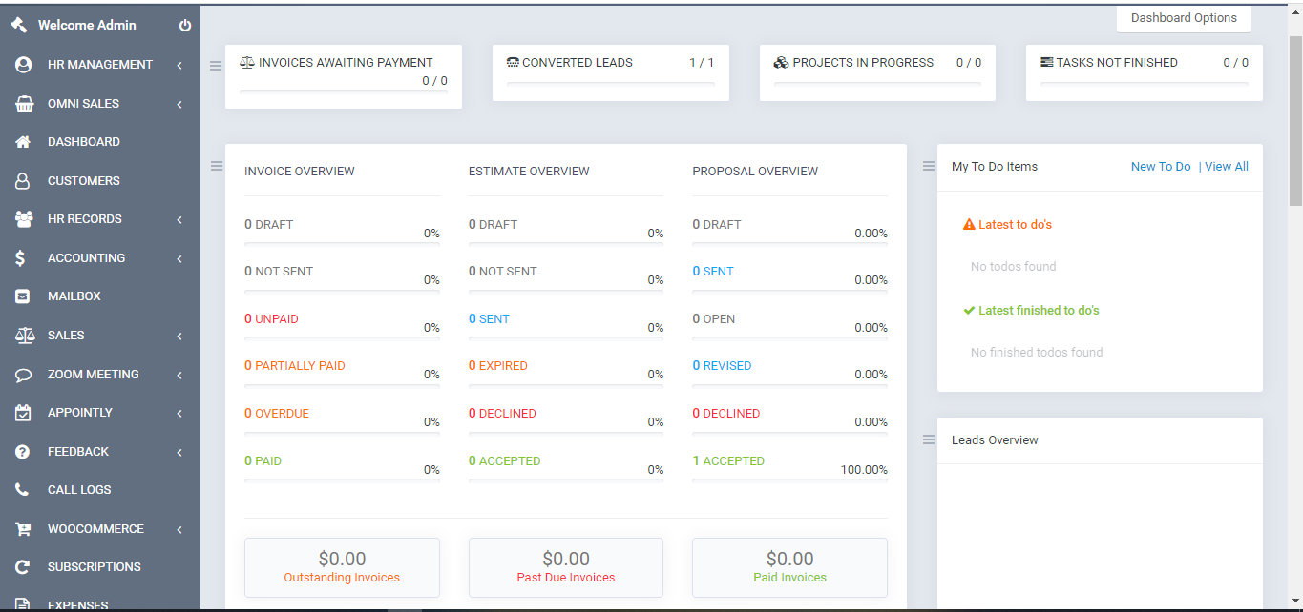Image resolution: width=1303 pixels, height=612 pixels.
Task: Open the Sales menu item
Action: coord(66,336)
